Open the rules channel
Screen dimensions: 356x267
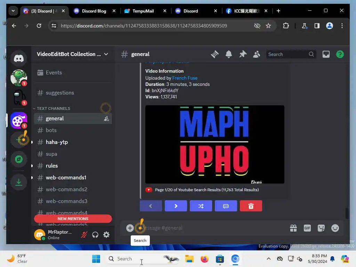pos(73,166)
